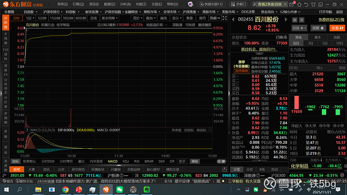Dismiss the new messages notification banner
The image size is (347, 195).
(x=285, y=4)
